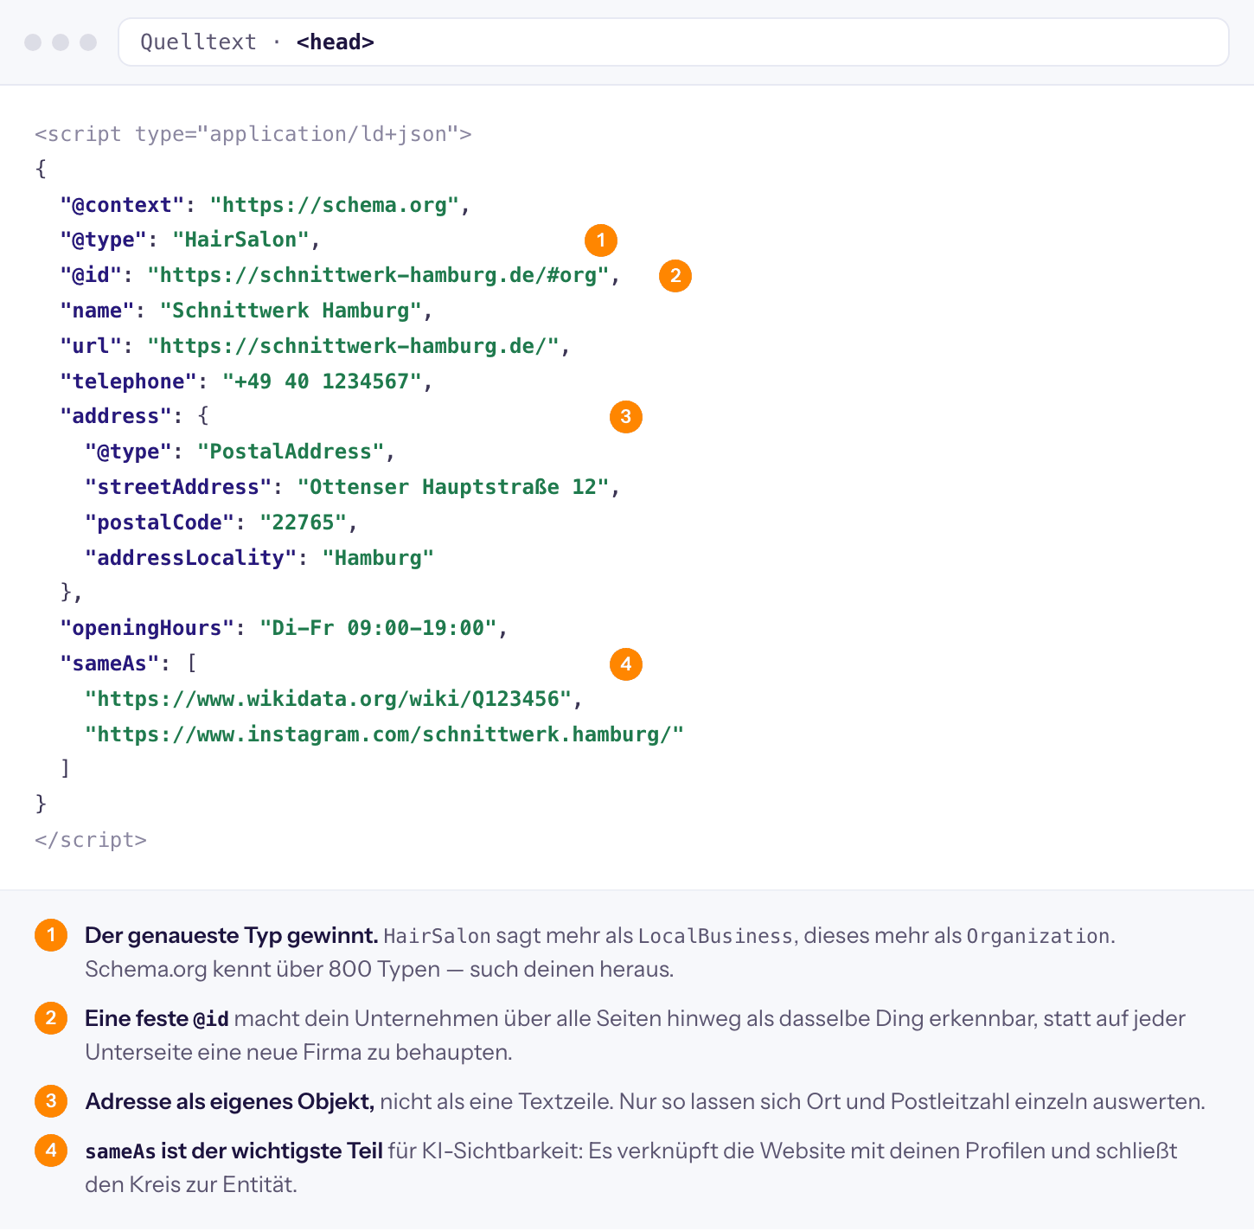The image size is (1254, 1231).
Task: Click the "Quelltext · <head>" title field
Action: tap(673, 42)
